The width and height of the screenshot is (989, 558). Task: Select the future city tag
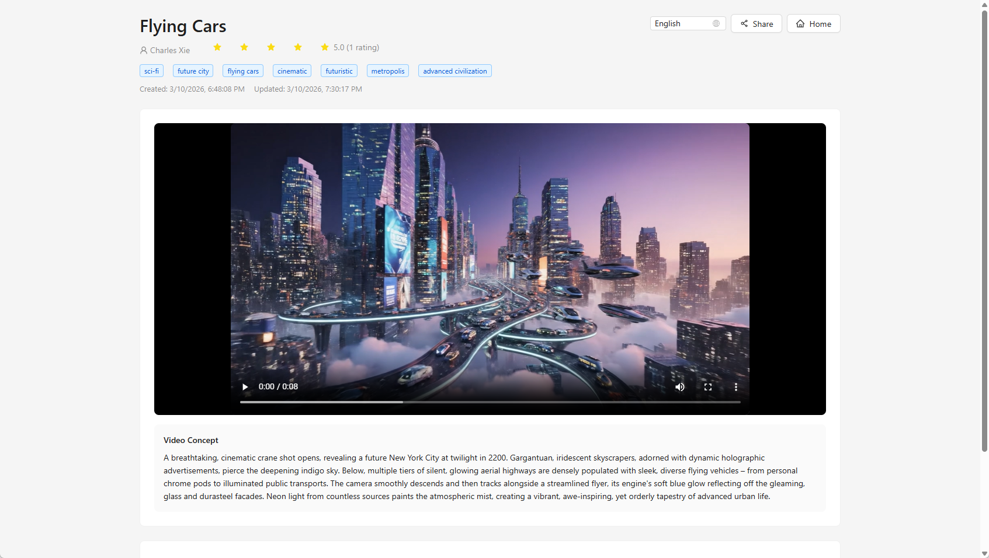[193, 71]
